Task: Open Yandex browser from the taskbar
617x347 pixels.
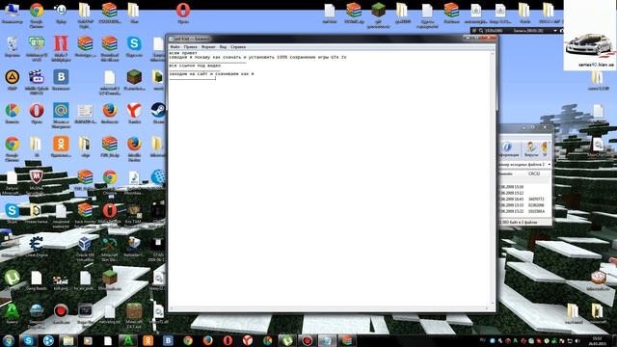Action: coord(248,340)
